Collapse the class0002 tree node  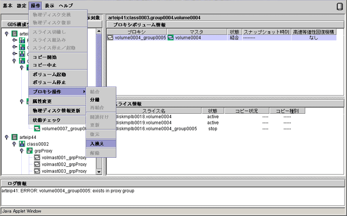click(14, 144)
